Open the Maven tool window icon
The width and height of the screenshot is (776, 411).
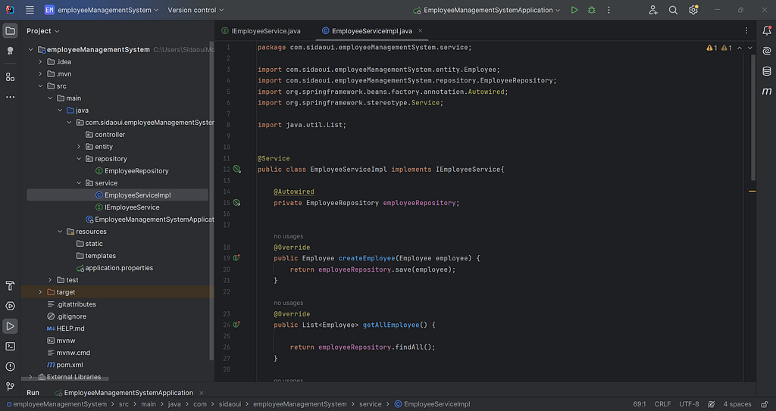(767, 92)
